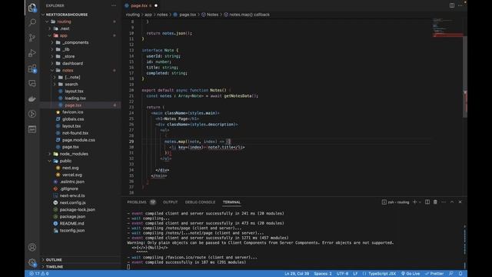
Task: Click the split editor icon
Action: click(x=452, y=5)
